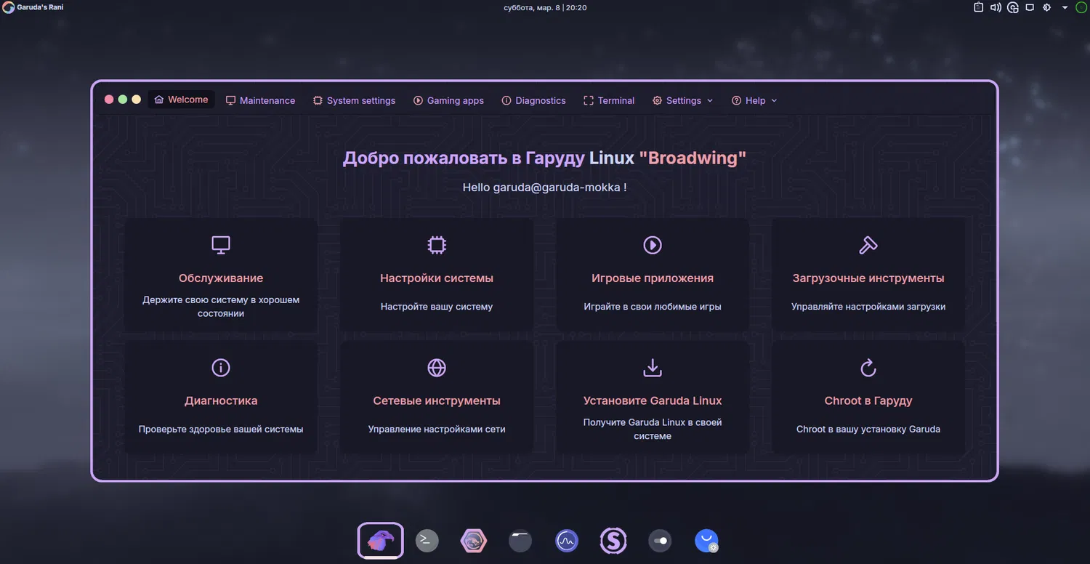The width and height of the screenshot is (1090, 564).
Task: Click the disc-shaped tray icon beside volume
Action: (1013, 7)
